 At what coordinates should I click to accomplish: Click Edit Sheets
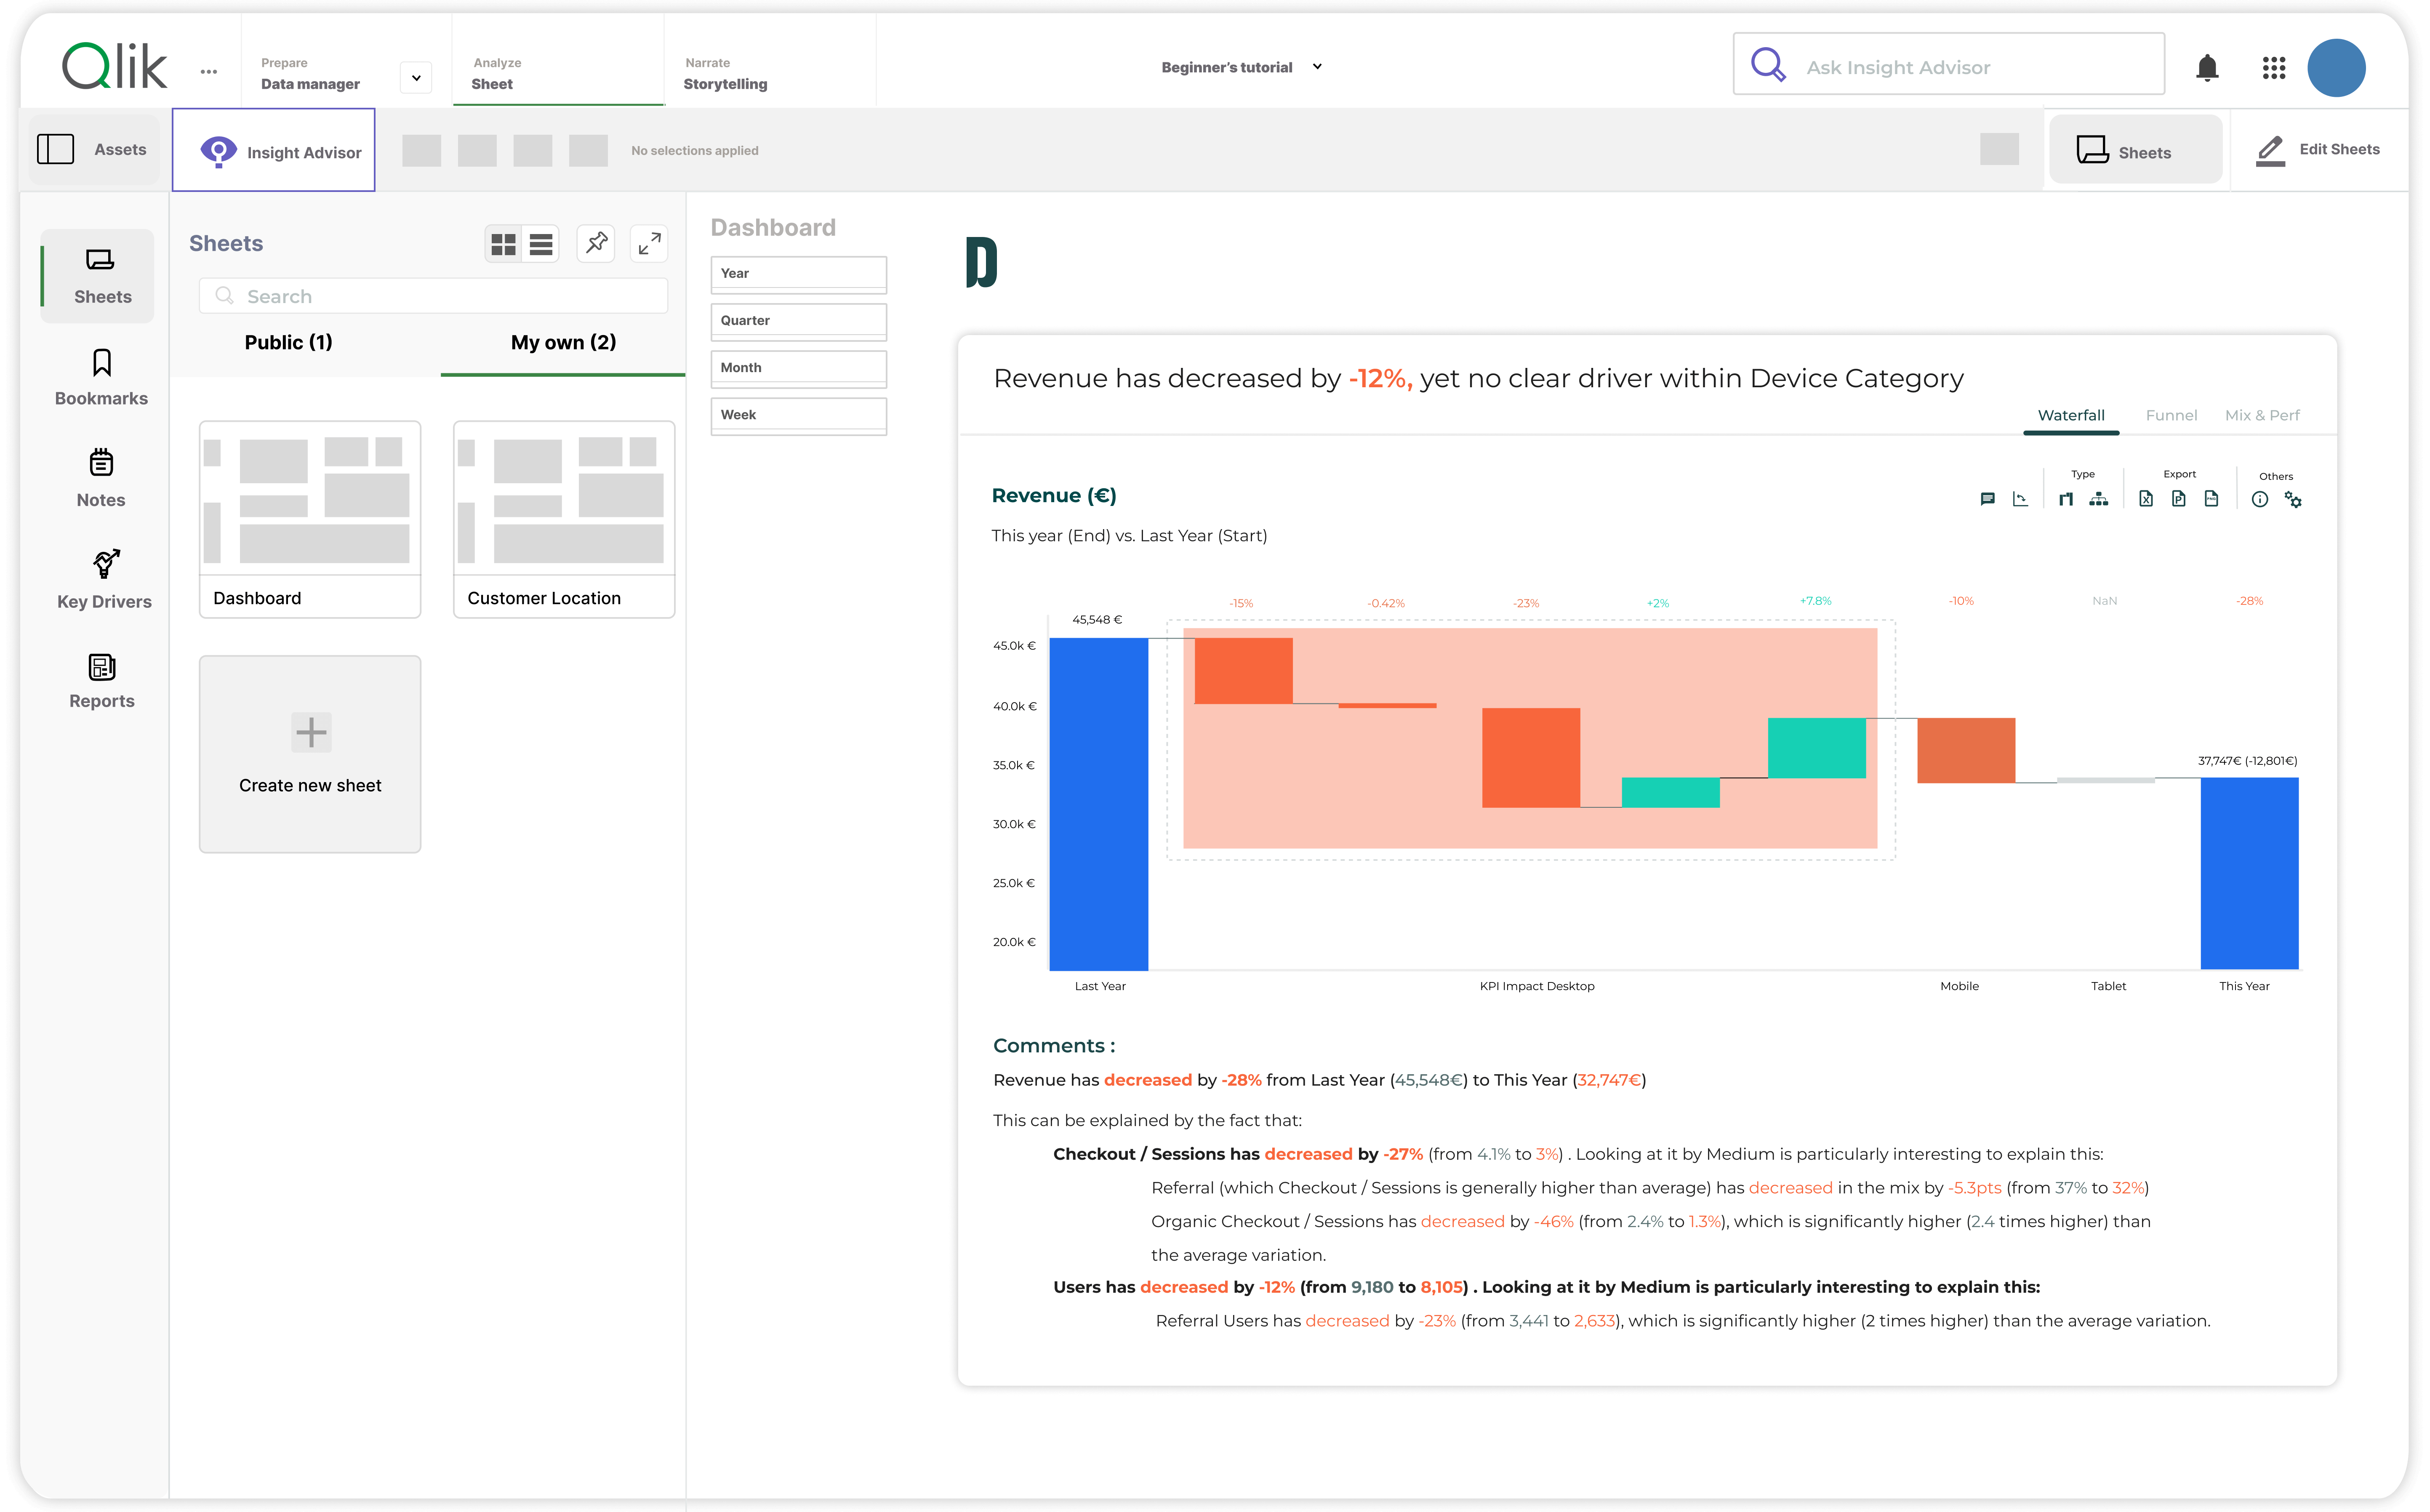click(x=2318, y=150)
